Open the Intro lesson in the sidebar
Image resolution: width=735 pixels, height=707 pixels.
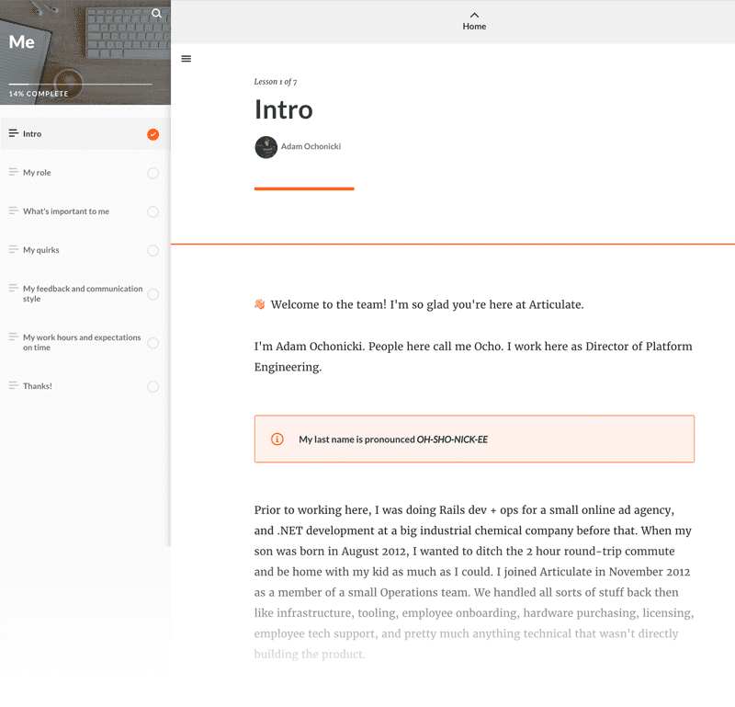(x=85, y=133)
